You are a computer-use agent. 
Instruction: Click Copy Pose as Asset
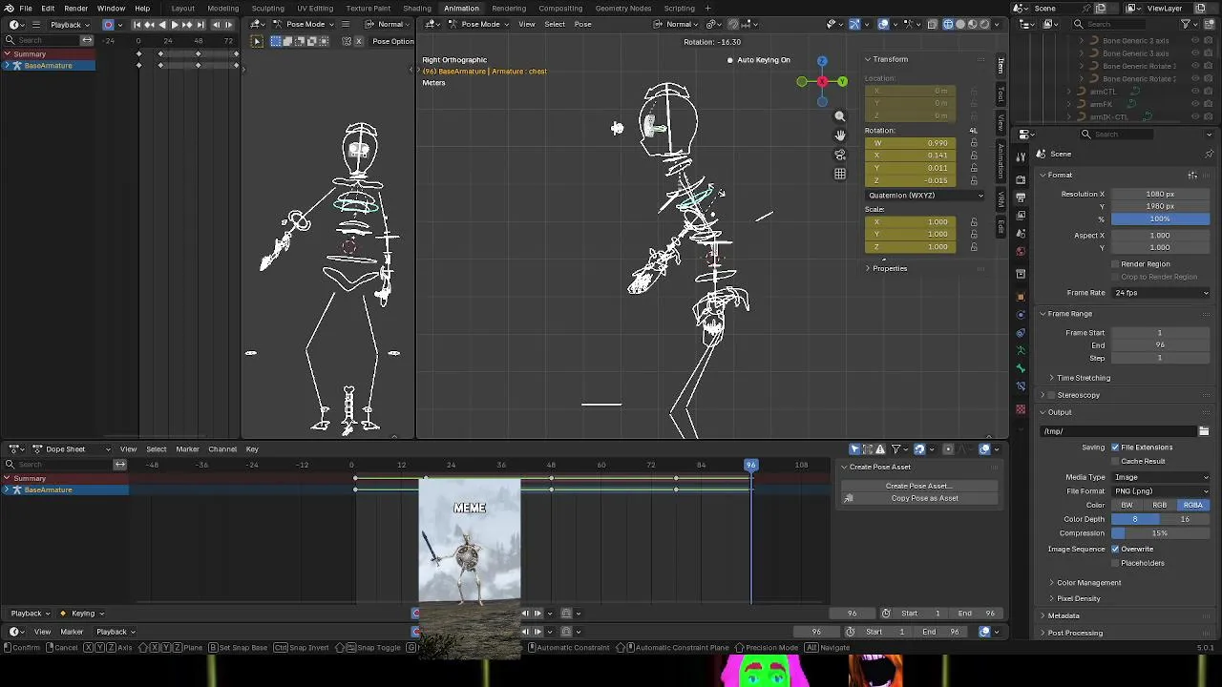coord(918,498)
